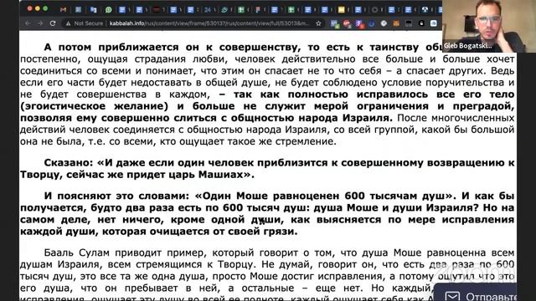Click the white round clock-like extension icon
The width and height of the screenshot is (536, 301).
click(x=384, y=23)
